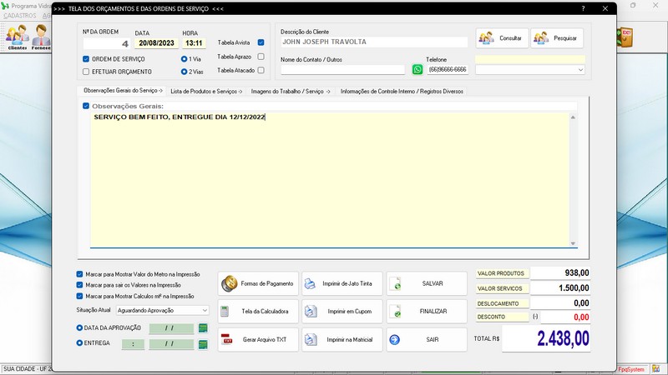This screenshot has height=375, width=668.
Task: Check the Tabela Aprazo box
Action: pos(261,57)
